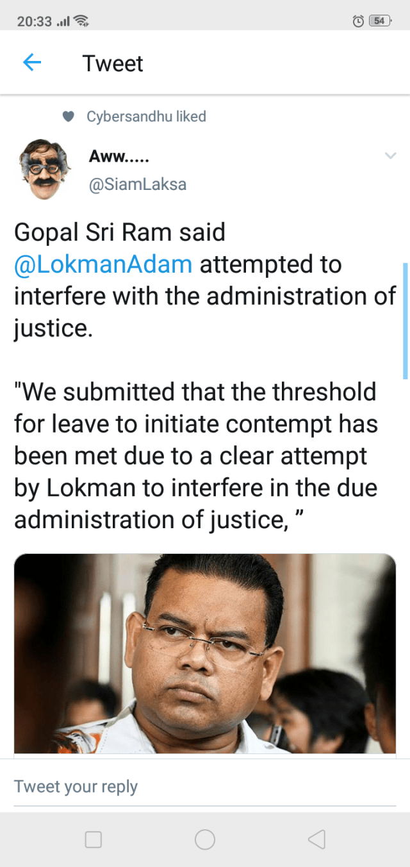The height and width of the screenshot is (867, 410).
Task: Tap the alarm clock status icon
Action: [358, 21]
